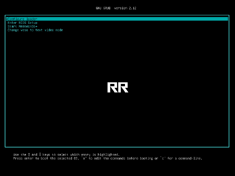
Task: Click the 'c' key hint in help text
Action: click(162, 159)
